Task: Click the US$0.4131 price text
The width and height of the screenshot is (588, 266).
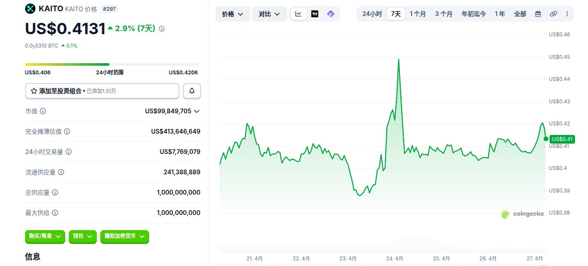Action: (x=65, y=29)
